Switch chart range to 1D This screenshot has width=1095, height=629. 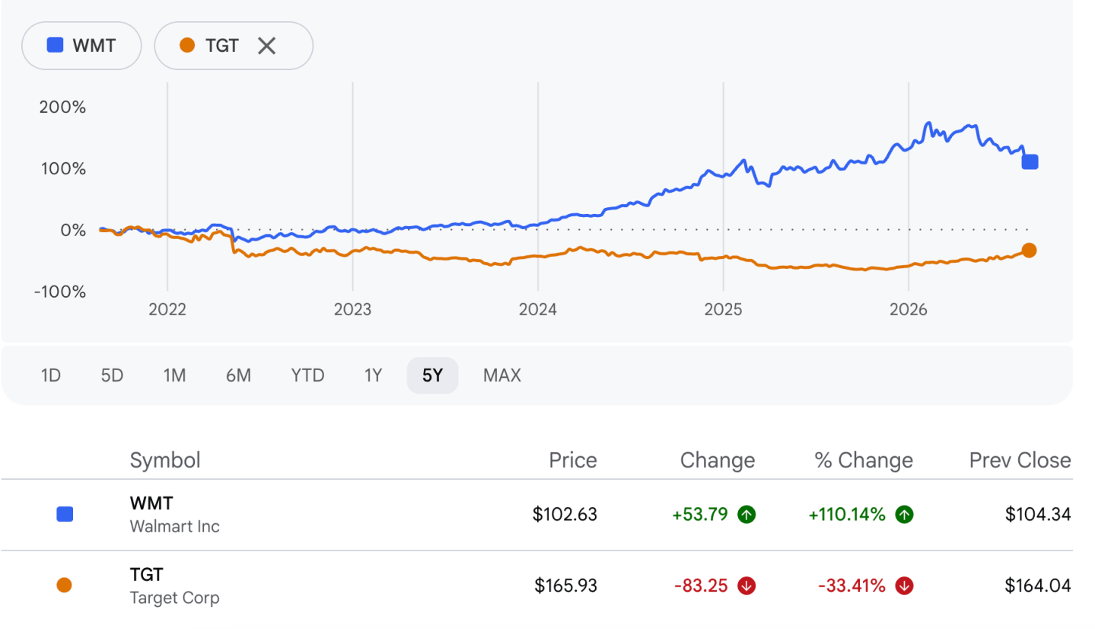tap(50, 375)
